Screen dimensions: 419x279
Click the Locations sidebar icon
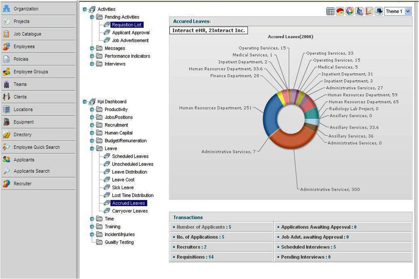pos(6,109)
